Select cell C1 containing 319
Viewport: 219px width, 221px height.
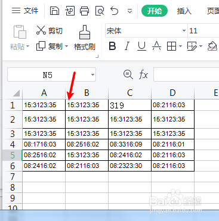point(129,105)
